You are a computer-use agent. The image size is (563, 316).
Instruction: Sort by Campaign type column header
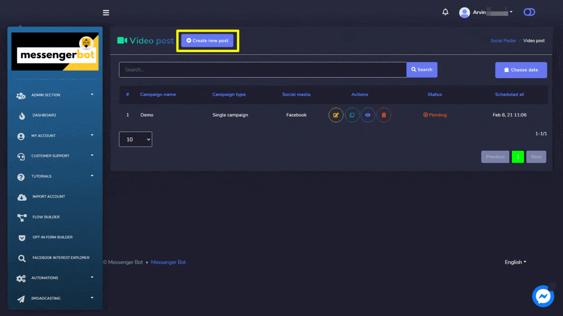229,95
